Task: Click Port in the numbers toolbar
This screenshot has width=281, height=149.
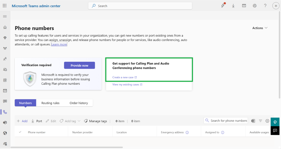Action: pos(36,121)
